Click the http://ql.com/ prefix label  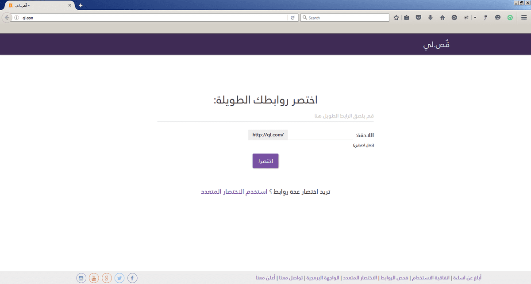coord(268,134)
